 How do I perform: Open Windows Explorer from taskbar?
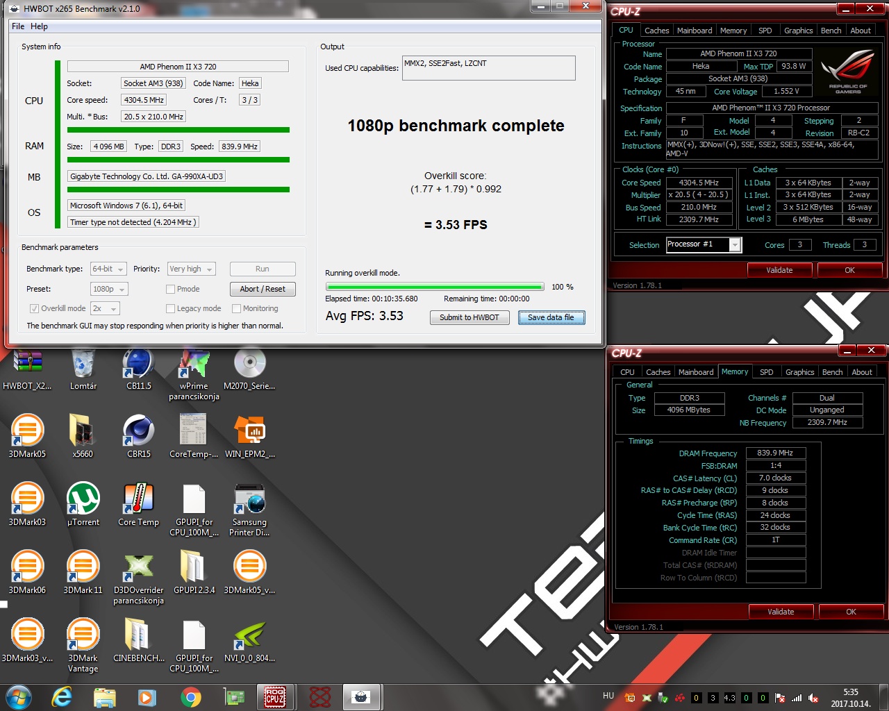105,696
